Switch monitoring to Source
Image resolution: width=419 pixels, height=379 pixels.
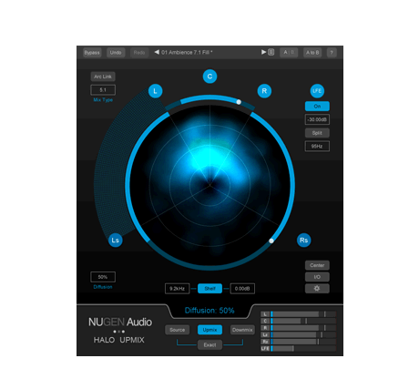coord(178,330)
